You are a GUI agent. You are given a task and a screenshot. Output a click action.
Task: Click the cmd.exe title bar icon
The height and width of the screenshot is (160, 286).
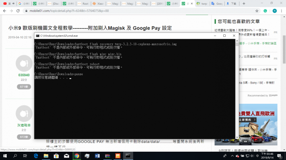[x=38, y=36]
